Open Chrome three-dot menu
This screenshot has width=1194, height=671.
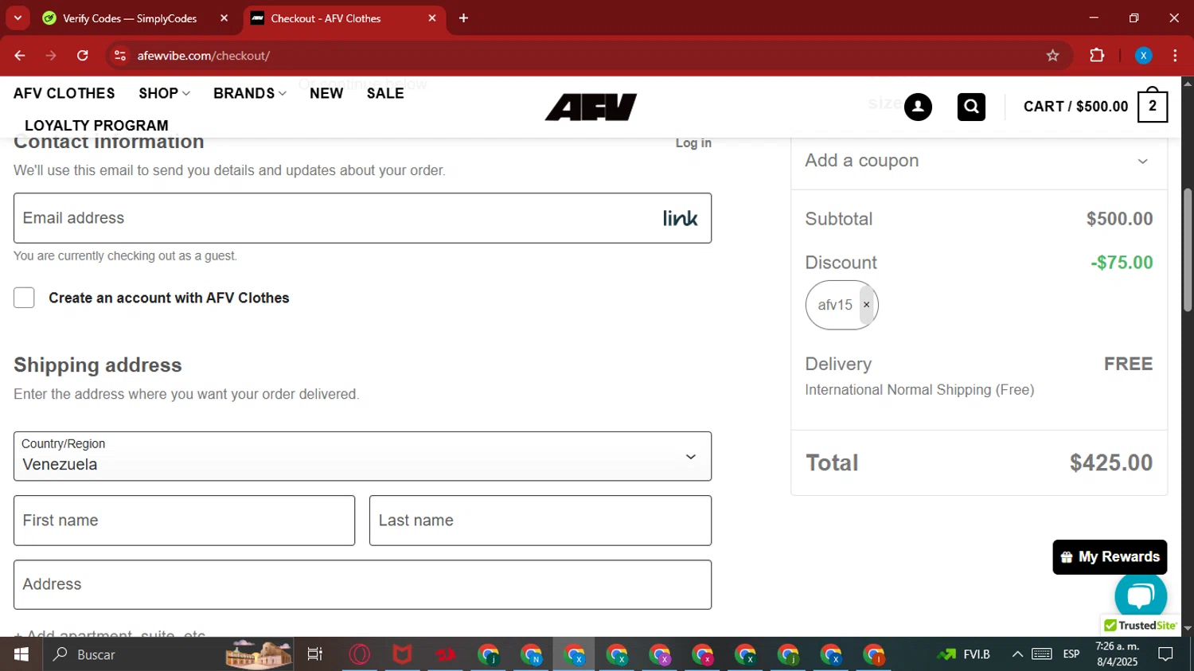[1175, 56]
